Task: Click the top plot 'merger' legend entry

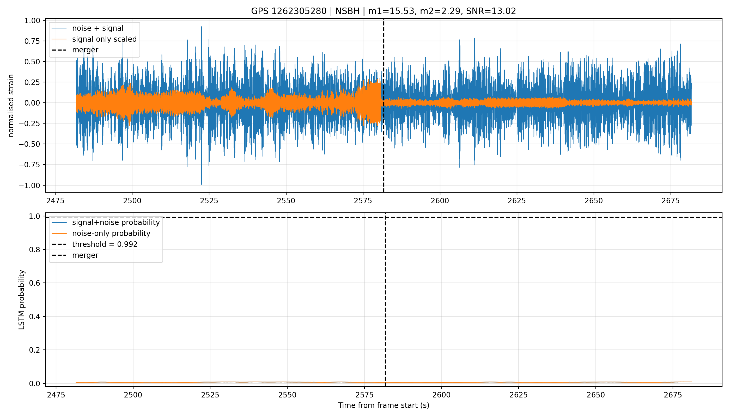Action: (x=75, y=50)
